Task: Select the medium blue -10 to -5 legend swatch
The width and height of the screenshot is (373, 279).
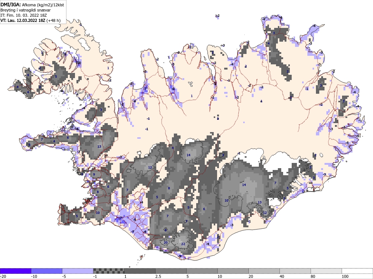Action: [x=47, y=271]
